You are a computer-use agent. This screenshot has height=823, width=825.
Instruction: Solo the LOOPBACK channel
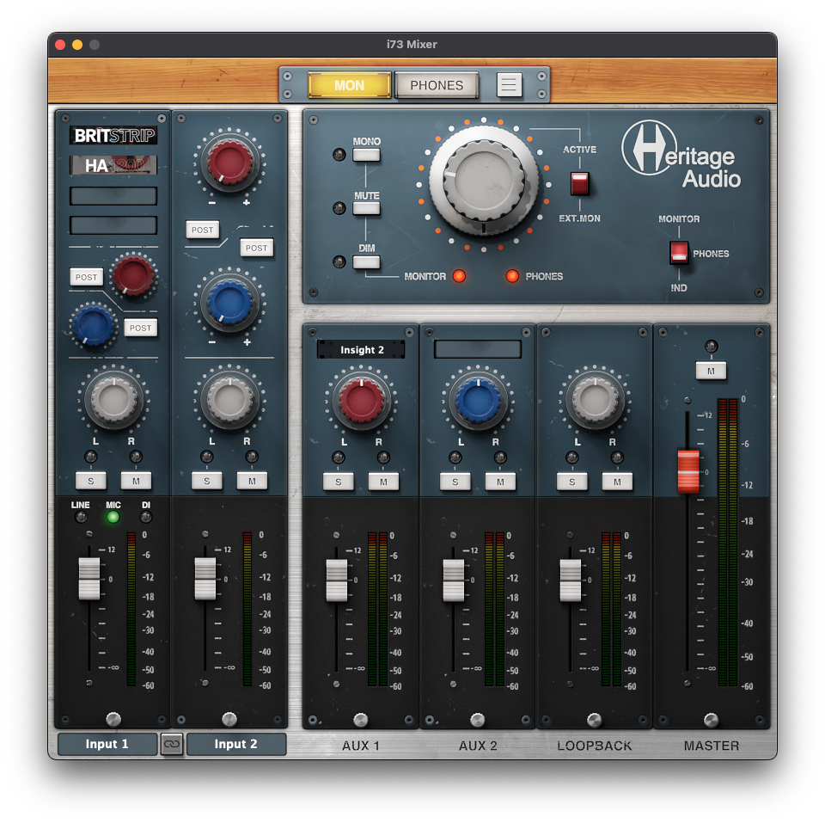[572, 482]
